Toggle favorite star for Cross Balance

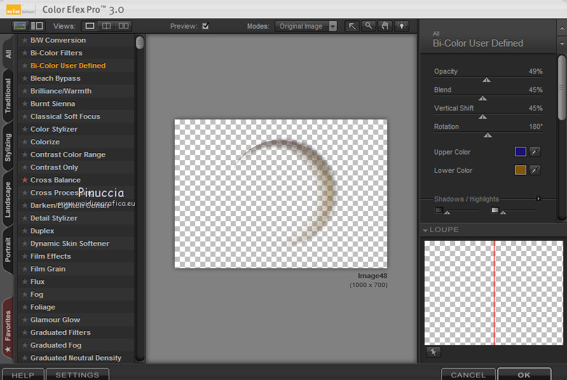tap(25, 180)
